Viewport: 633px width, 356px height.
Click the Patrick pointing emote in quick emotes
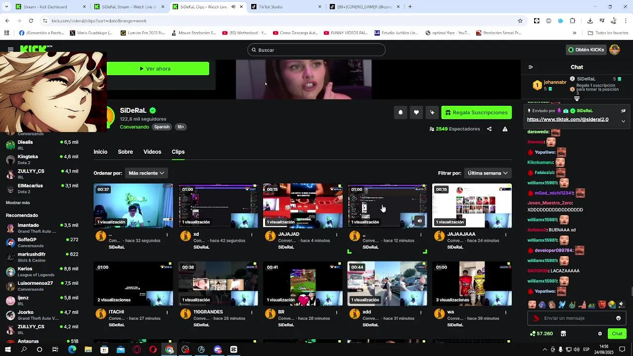click(582, 305)
